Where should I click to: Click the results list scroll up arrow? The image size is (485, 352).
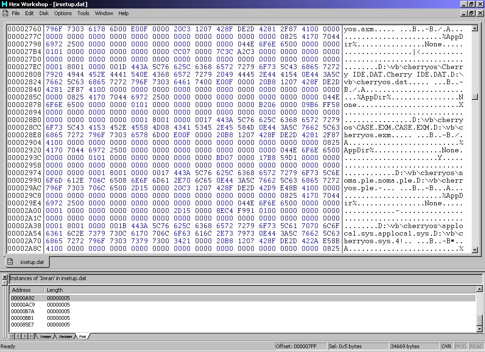[x=479, y=289]
